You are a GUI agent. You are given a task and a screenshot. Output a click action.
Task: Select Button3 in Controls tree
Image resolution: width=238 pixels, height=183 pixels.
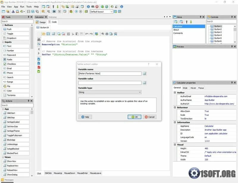218,32
